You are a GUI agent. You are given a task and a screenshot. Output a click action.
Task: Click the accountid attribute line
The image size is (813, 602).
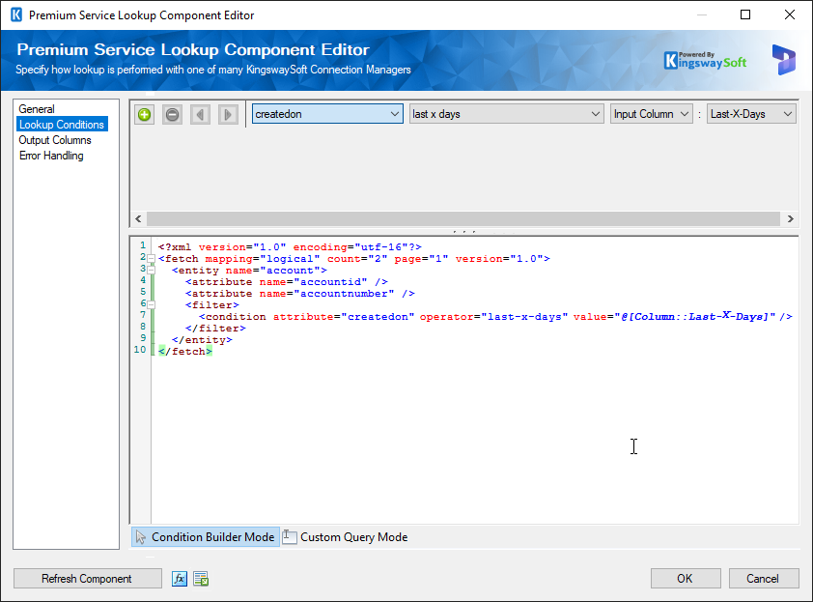point(287,282)
